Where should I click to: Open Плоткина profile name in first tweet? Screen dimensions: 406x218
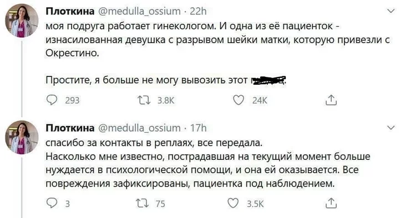(70, 12)
